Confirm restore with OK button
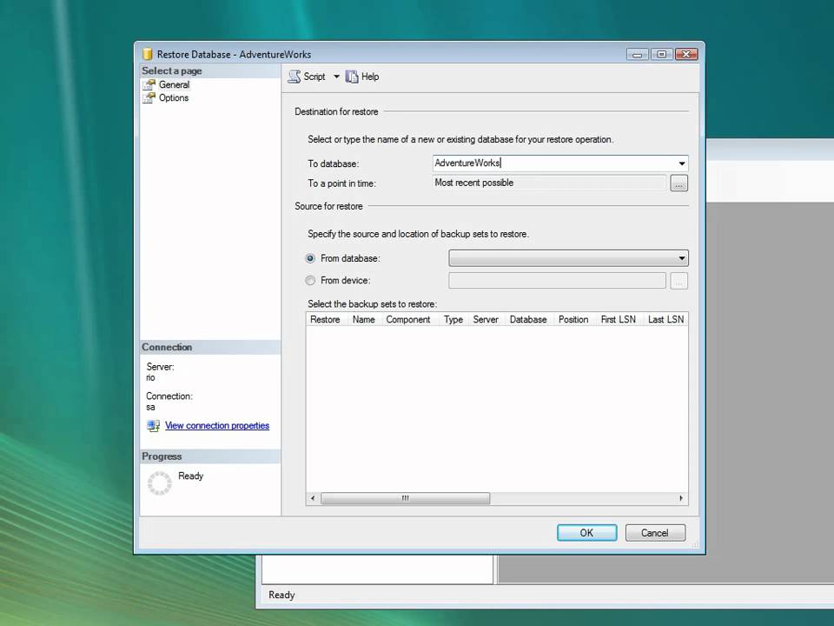834x626 pixels. click(587, 533)
